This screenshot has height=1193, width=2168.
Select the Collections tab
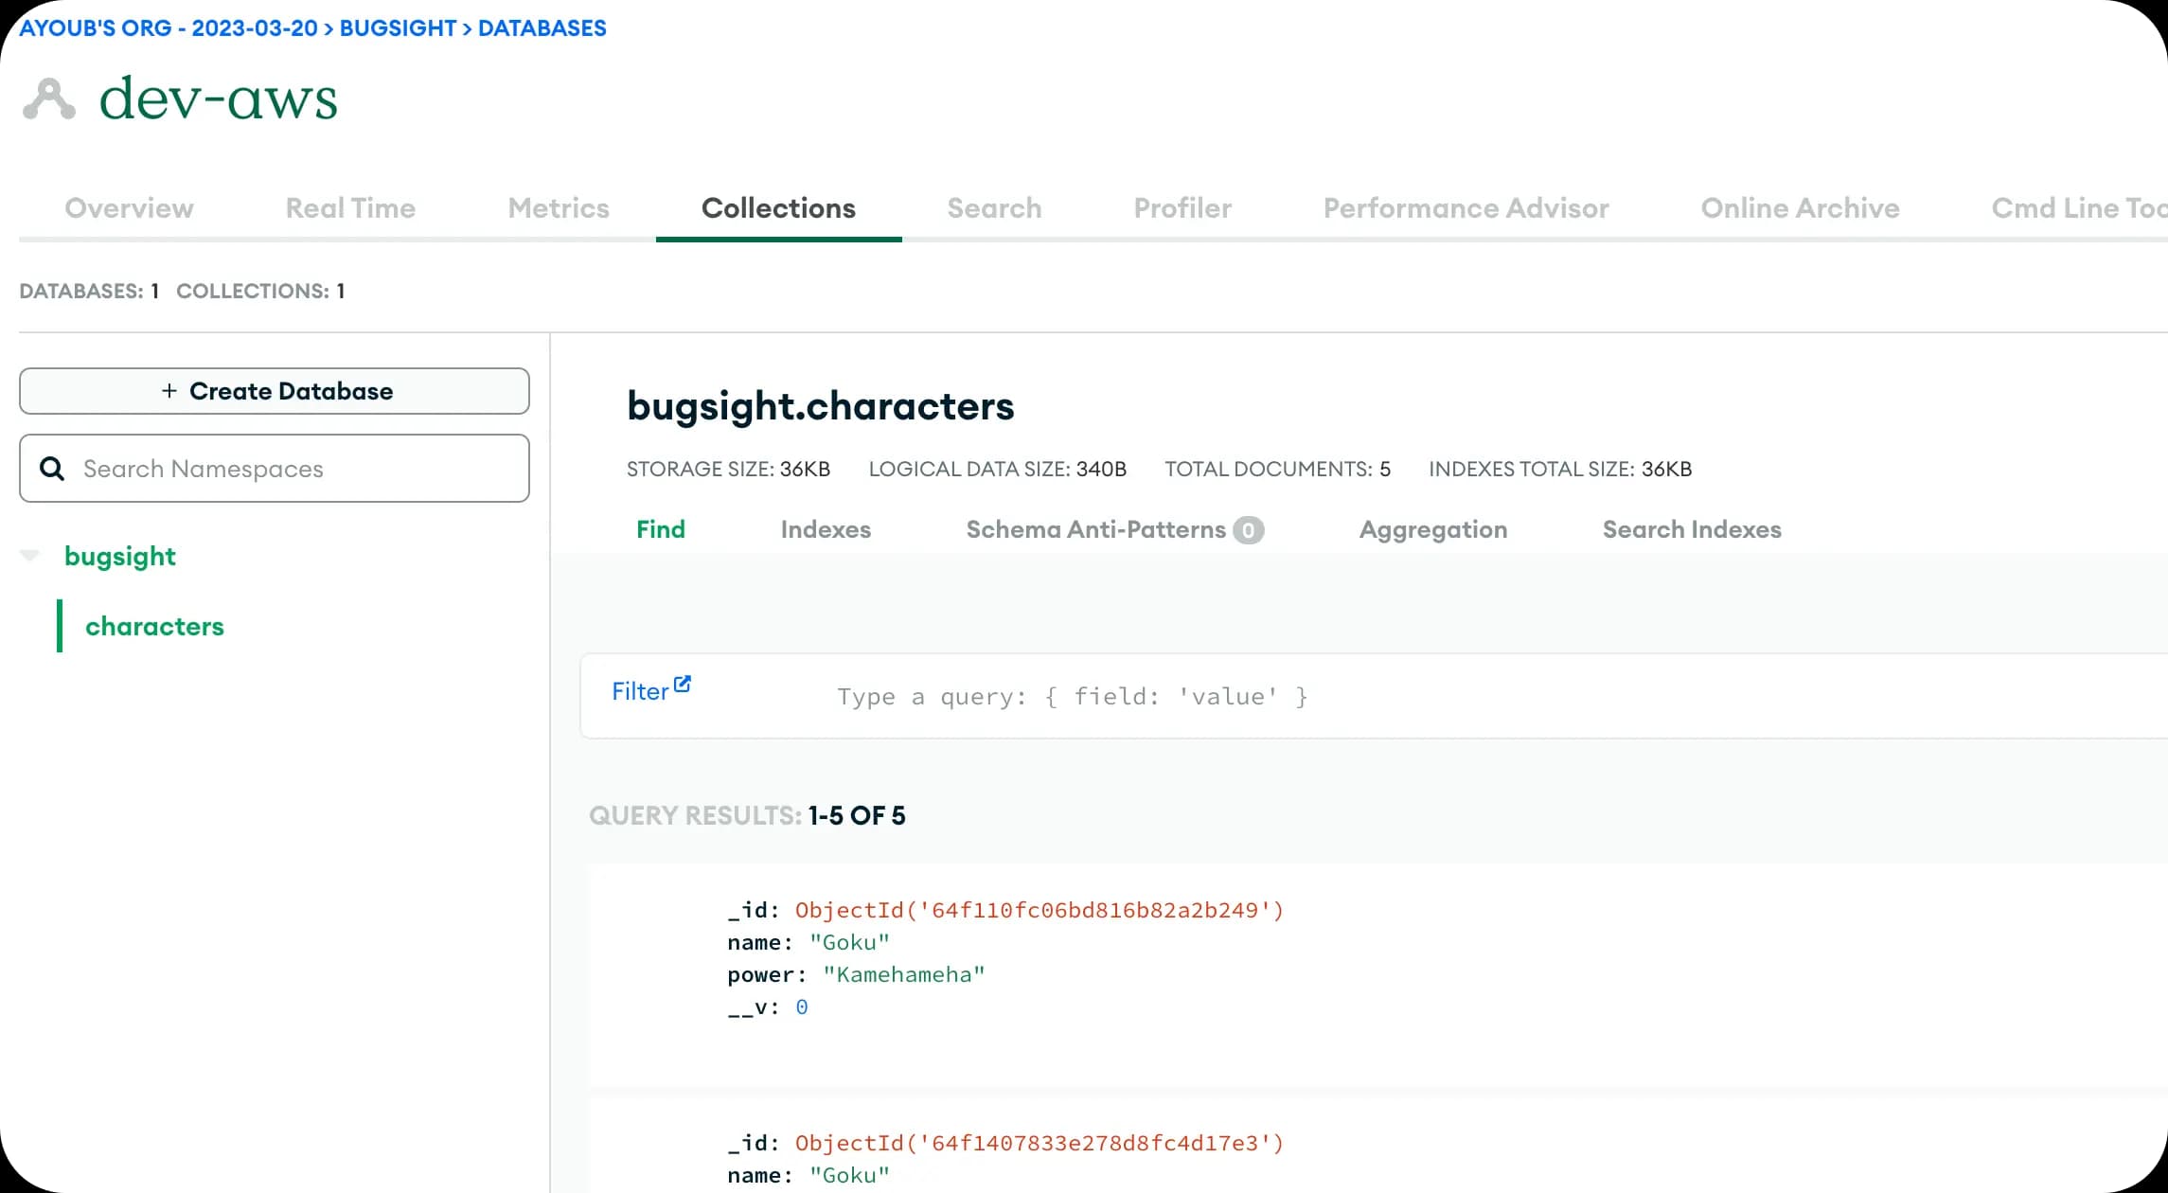tap(778, 208)
